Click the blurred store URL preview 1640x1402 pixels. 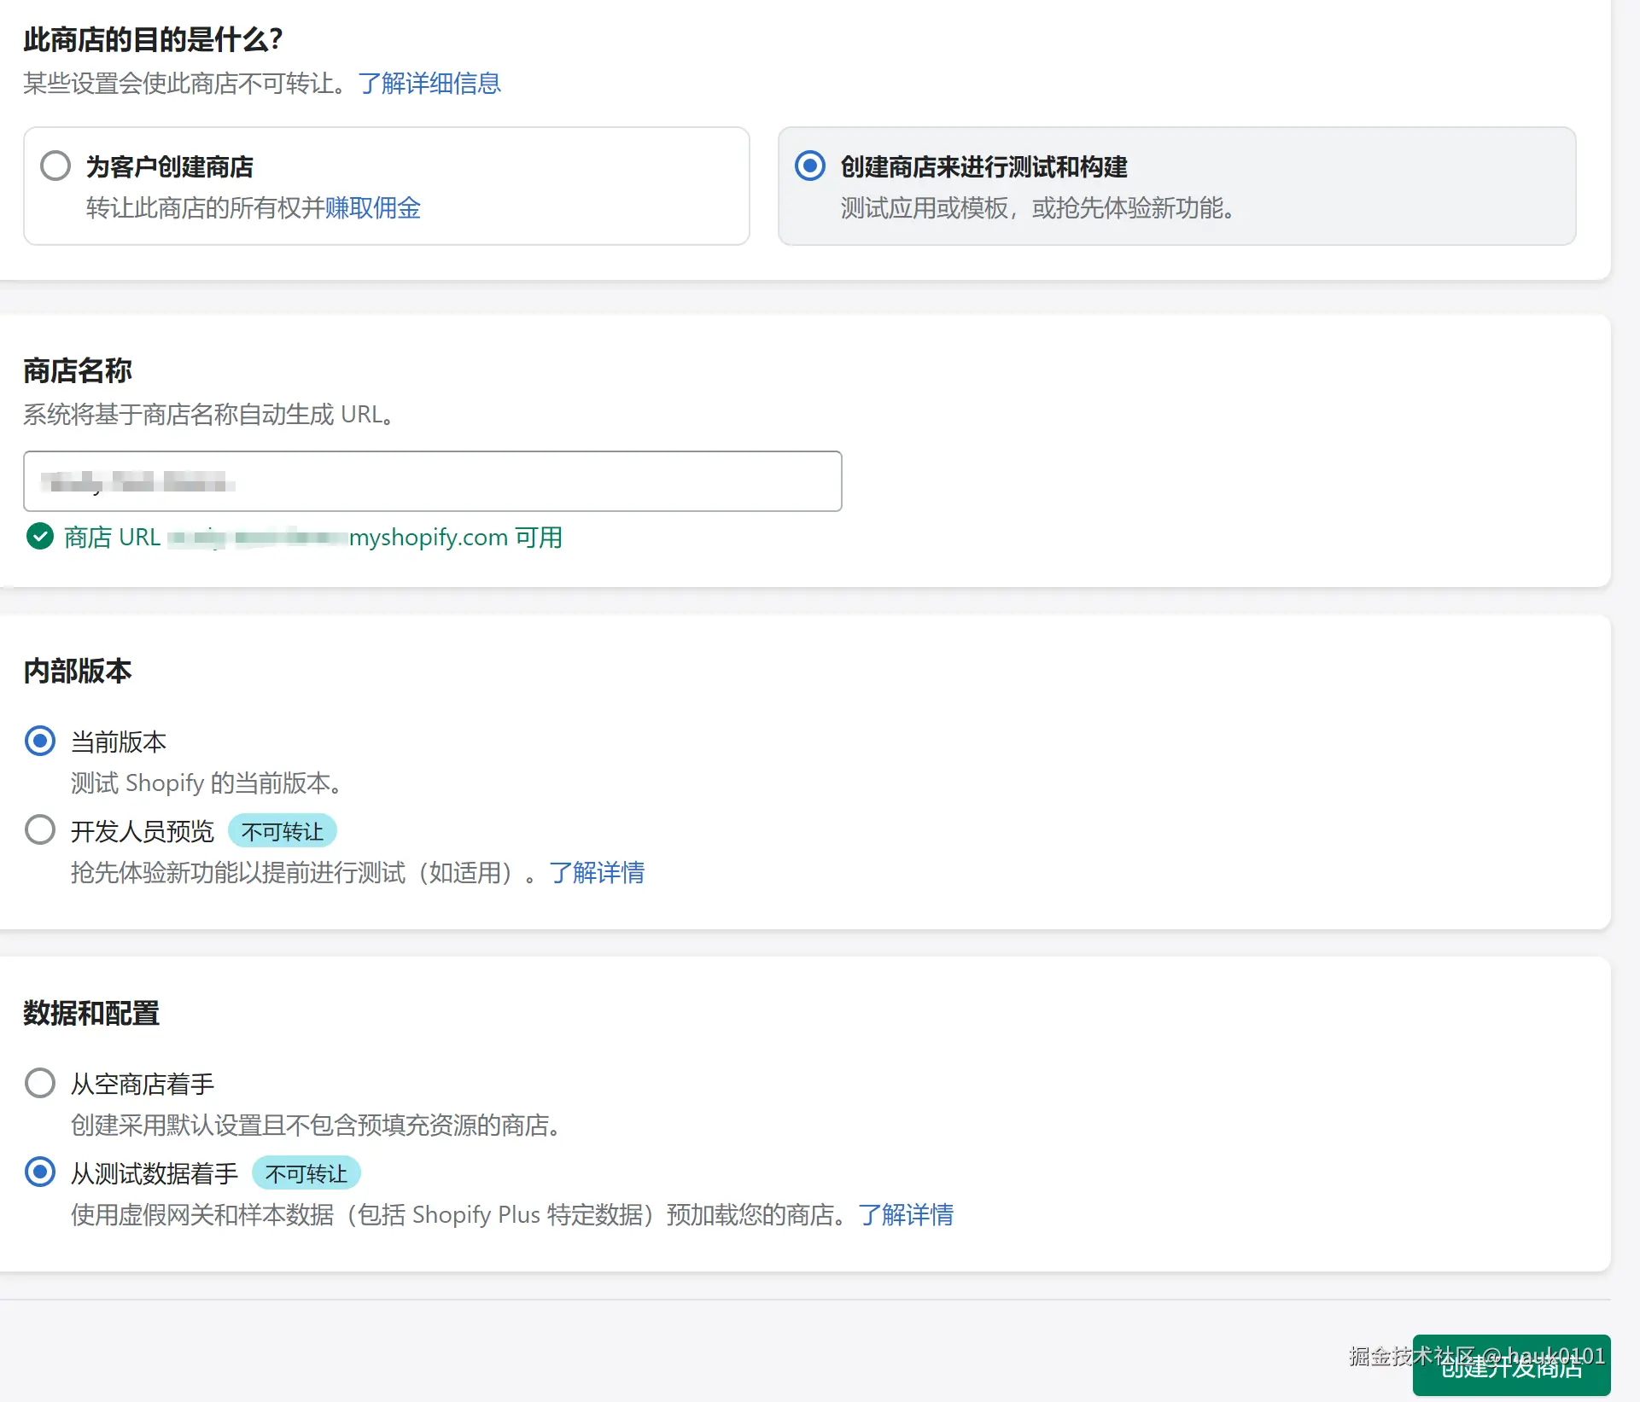256,537
